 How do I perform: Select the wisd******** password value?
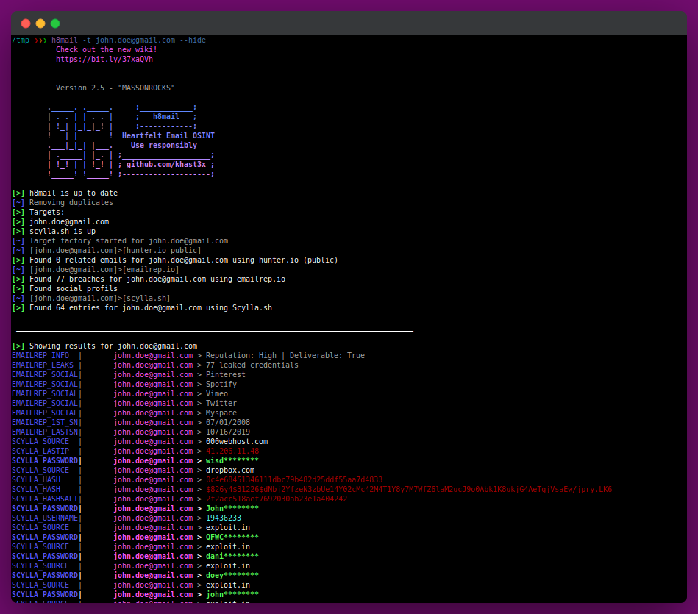coord(232,460)
